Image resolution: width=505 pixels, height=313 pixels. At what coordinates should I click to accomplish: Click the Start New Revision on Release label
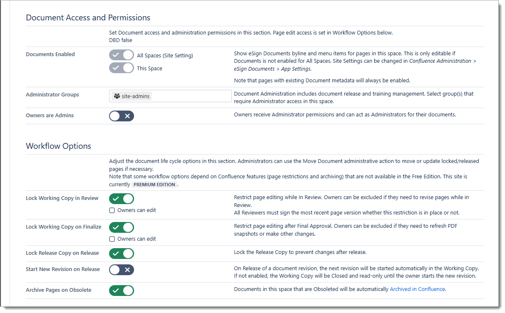click(x=63, y=269)
